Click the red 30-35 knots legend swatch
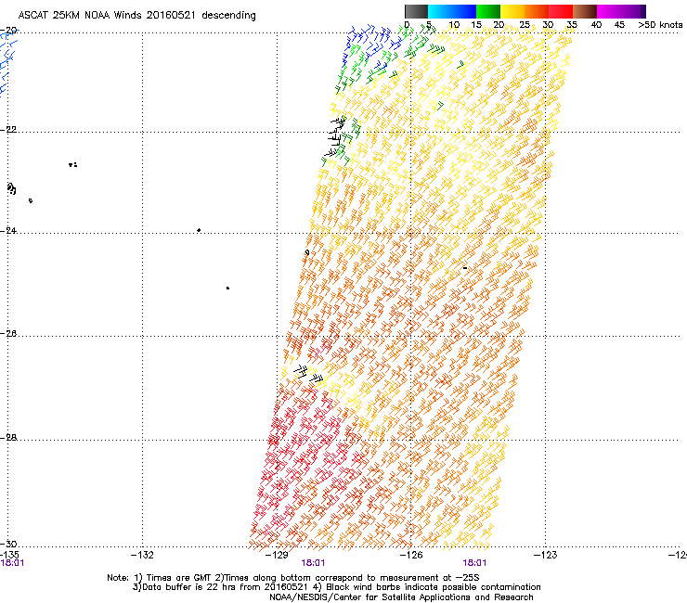This screenshot has width=687, height=603. click(561, 11)
